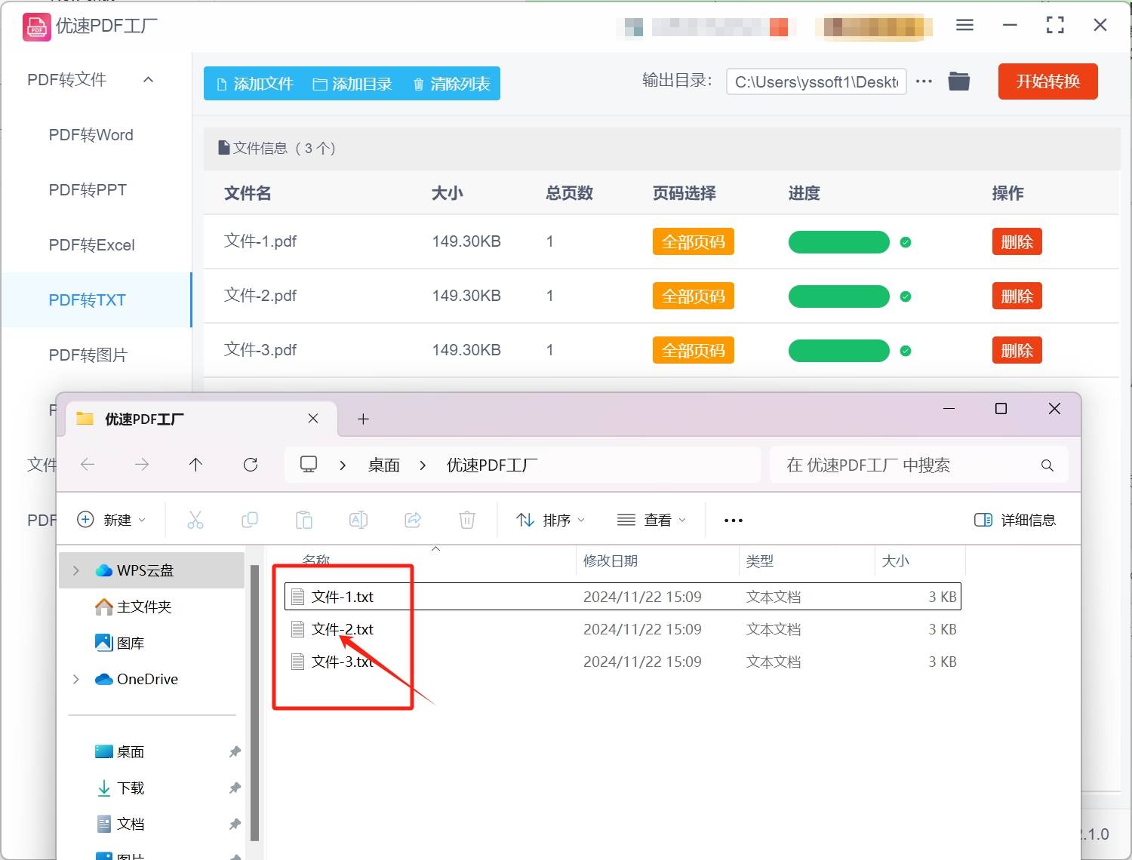Click the Delete trash icon in Explorer
Image resolution: width=1132 pixels, height=860 pixels.
(467, 520)
